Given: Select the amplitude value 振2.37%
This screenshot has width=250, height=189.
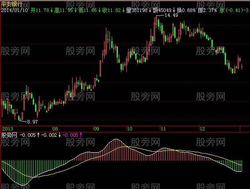Looking at the screenshot, I should pos(207,10).
